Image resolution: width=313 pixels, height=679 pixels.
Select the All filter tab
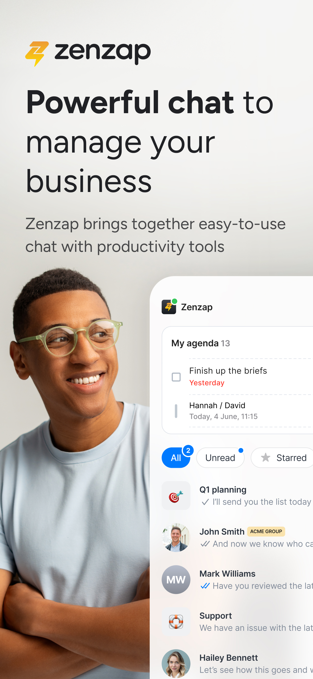[x=176, y=457]
